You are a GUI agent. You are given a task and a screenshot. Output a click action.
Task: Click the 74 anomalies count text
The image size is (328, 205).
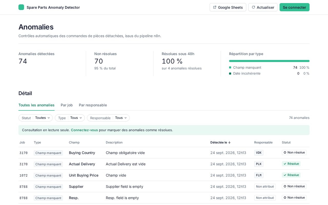point(299,118)
